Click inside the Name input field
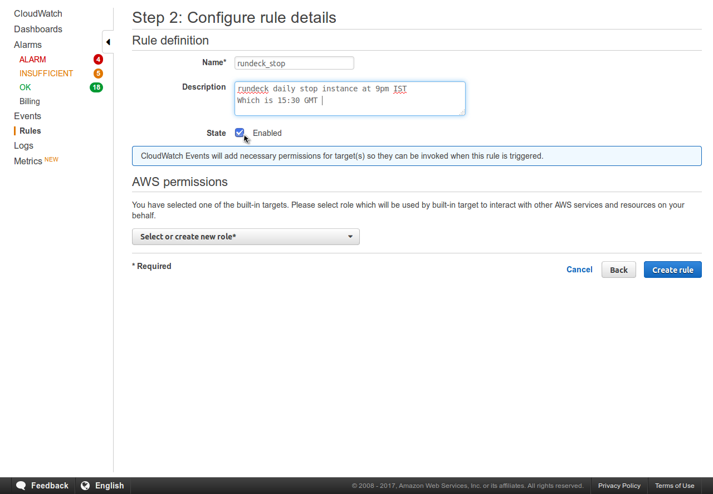This screenshot has width=713, height=494. [x=294, y=63]
